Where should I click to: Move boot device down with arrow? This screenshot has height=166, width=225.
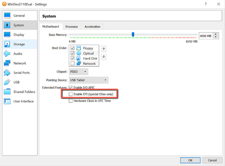coord(104,57)
